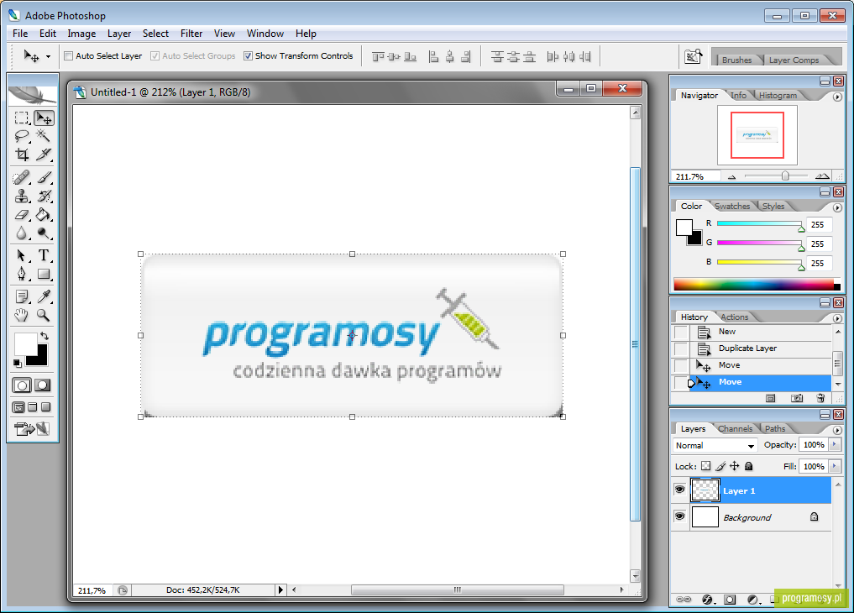This screenshot has height=613, width=854.
Task: Select the Clone Stamp tool
Action: point(22,196)
